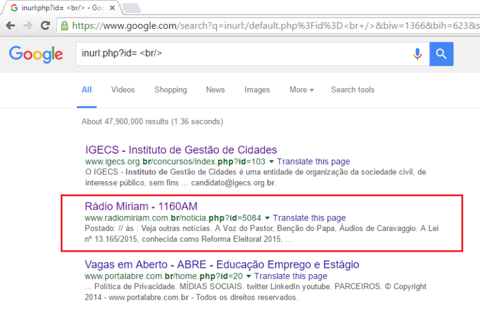Click the browser back arrow

[x=11, y=26]
